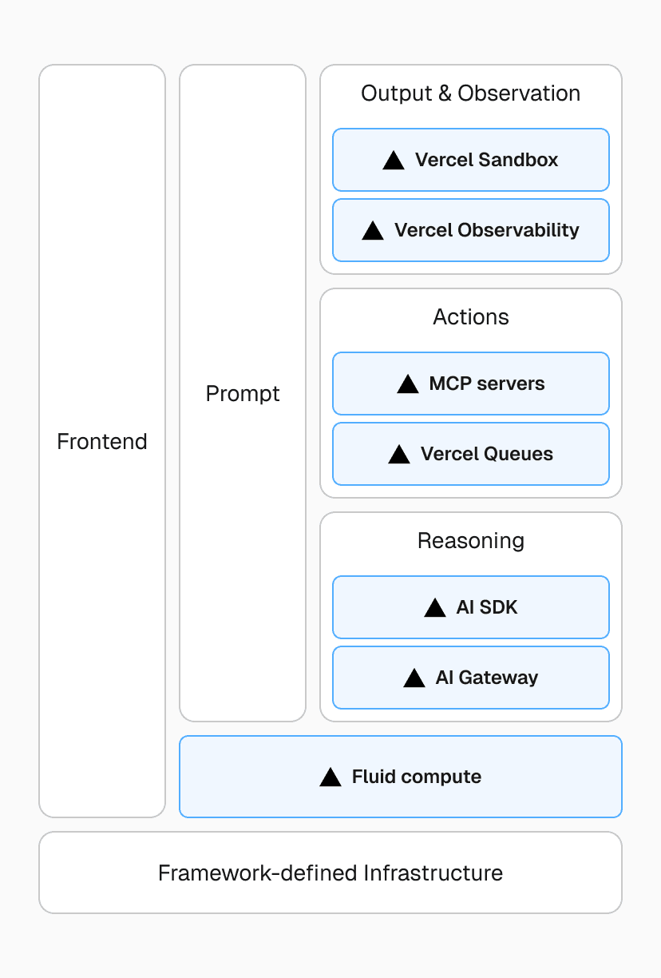Select the Vercel Observability text label
Screen dimensions: 661x978
(486, 230)
